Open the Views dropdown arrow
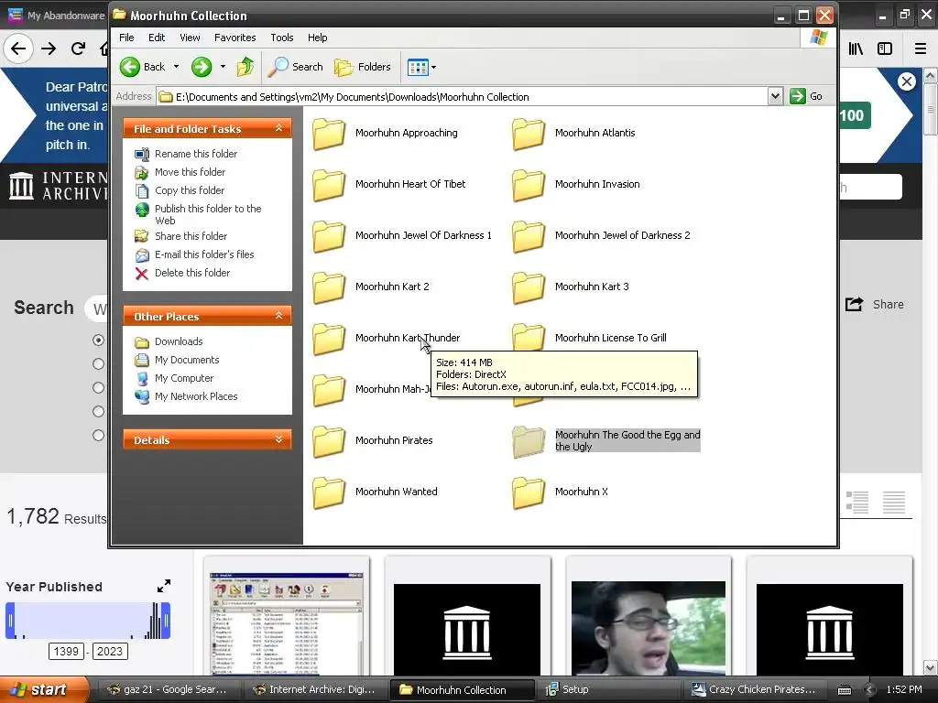This screenshot has height=703, width=938. click(433, 68)
